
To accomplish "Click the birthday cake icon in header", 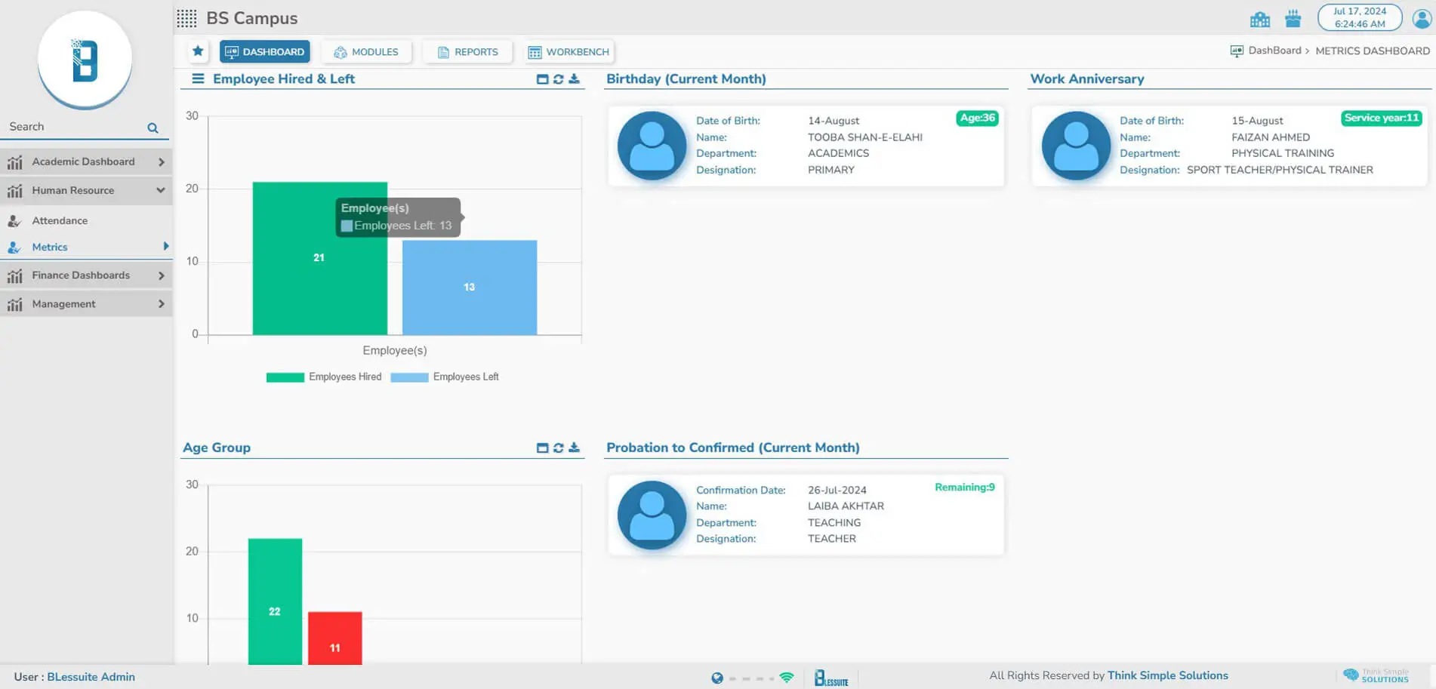I will click(x=1293, y=19).
